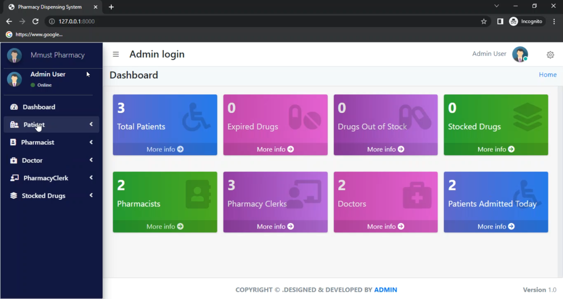The height and width of the screenshot is (299, 563).
Task: Open a new browser tab
Action: pyautogui.click(x=111, y=7)
